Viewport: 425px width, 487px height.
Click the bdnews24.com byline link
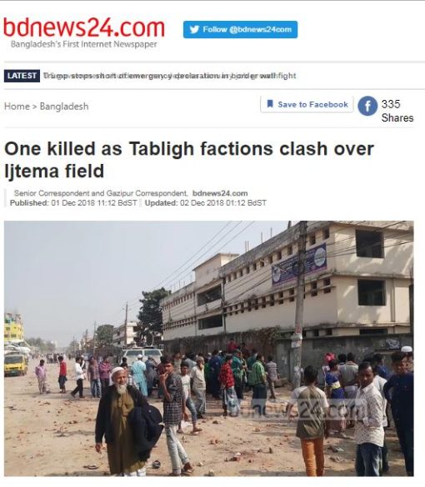pos(220,193)
